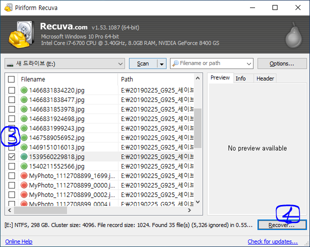Click the status bar scan summary text
The image size is (310, 247).
click(128, 225)
